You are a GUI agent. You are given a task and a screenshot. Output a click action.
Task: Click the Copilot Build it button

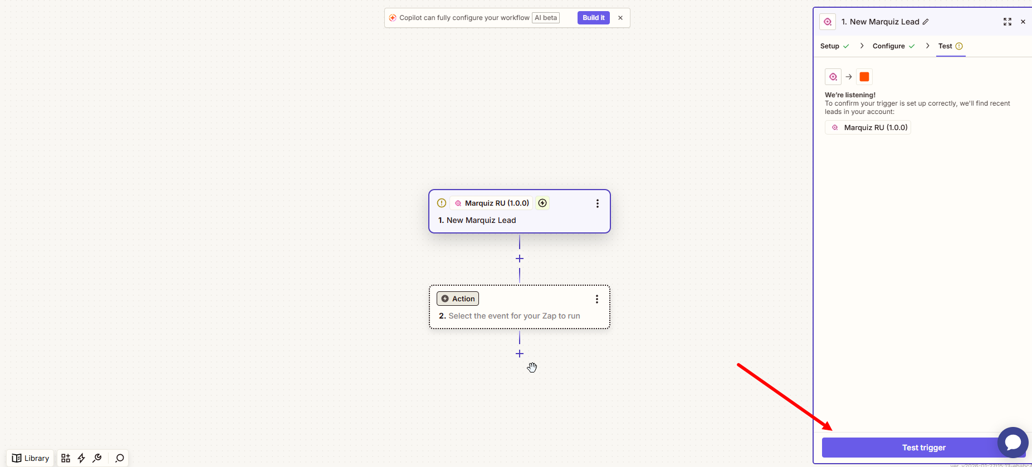593,18
